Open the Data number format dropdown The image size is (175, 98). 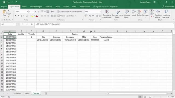pos(100,12)
